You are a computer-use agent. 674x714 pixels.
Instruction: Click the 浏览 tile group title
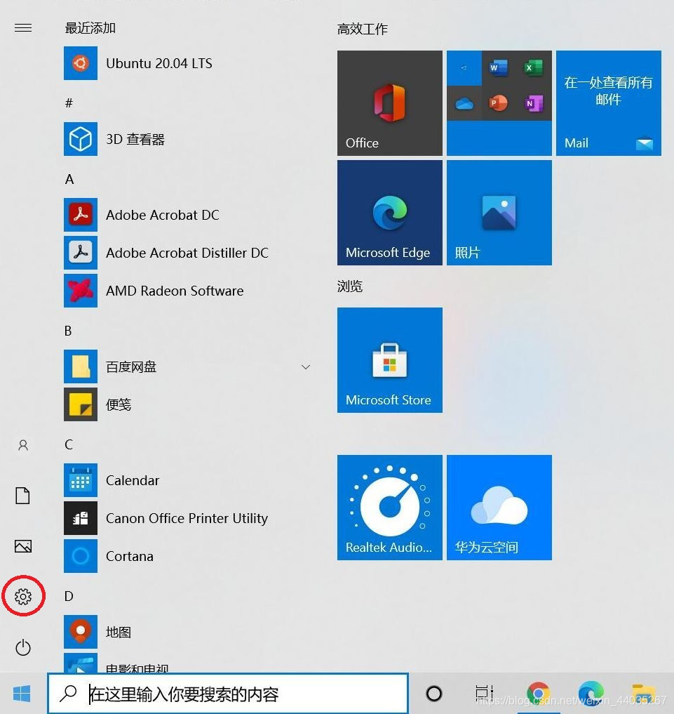pyautogui.click(x=350, y=286)
